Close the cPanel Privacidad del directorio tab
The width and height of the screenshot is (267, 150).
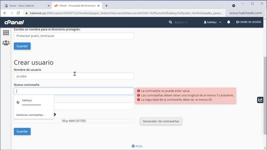98,5
